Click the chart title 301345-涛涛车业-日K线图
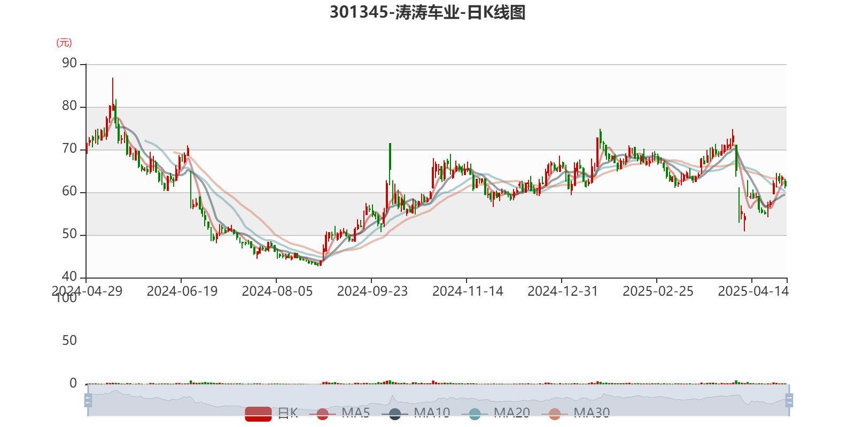 pos(428,12)
